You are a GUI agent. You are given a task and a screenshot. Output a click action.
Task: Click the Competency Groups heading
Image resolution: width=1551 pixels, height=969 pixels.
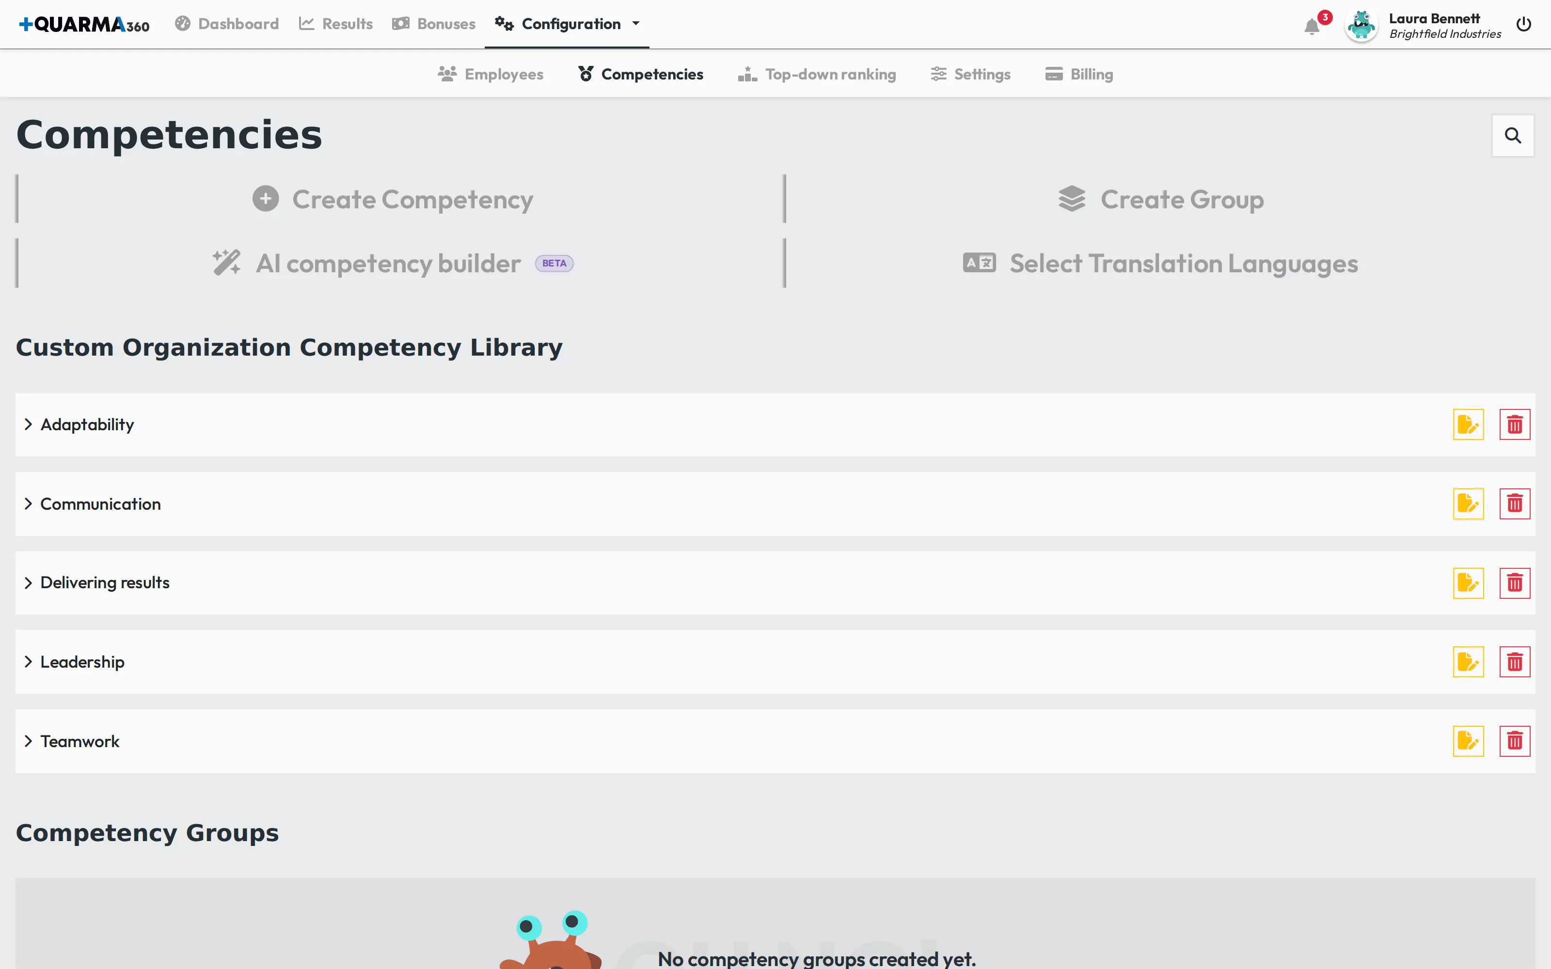point(147,832)
